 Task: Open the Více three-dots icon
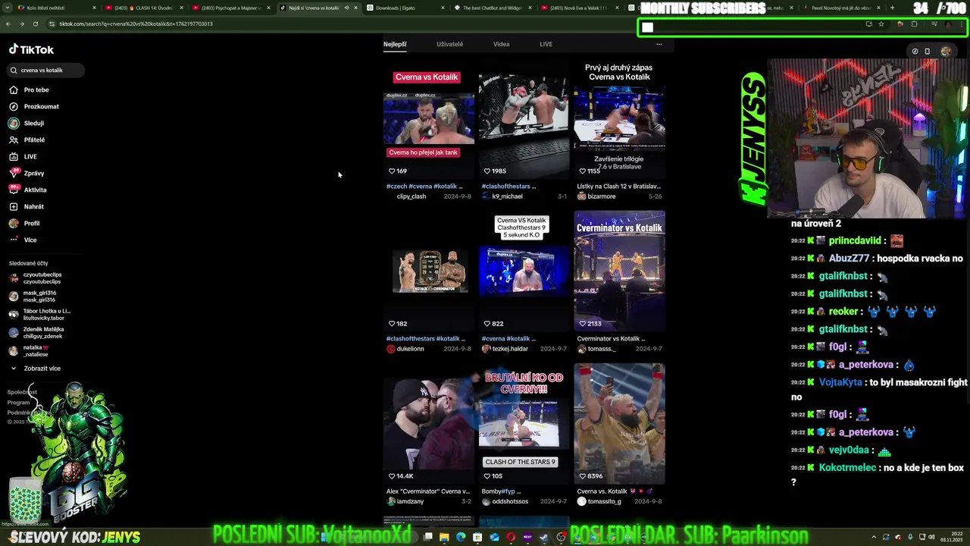(x=14, y=240)
